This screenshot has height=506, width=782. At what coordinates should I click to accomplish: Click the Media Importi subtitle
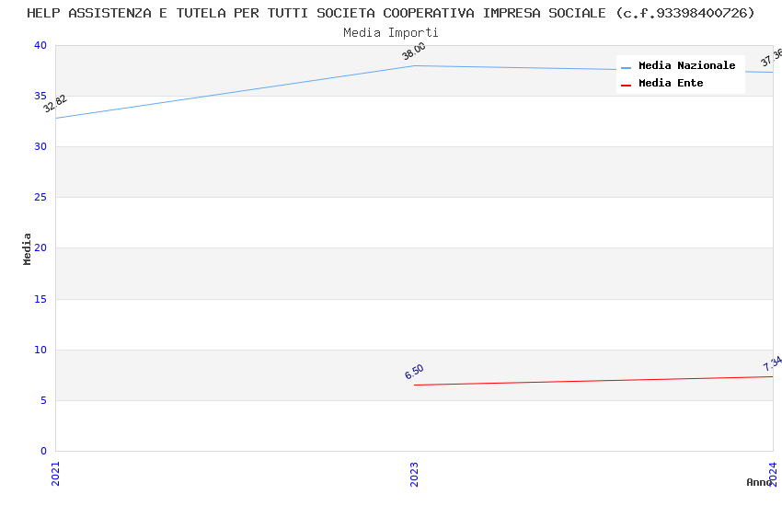click(391, 33)
